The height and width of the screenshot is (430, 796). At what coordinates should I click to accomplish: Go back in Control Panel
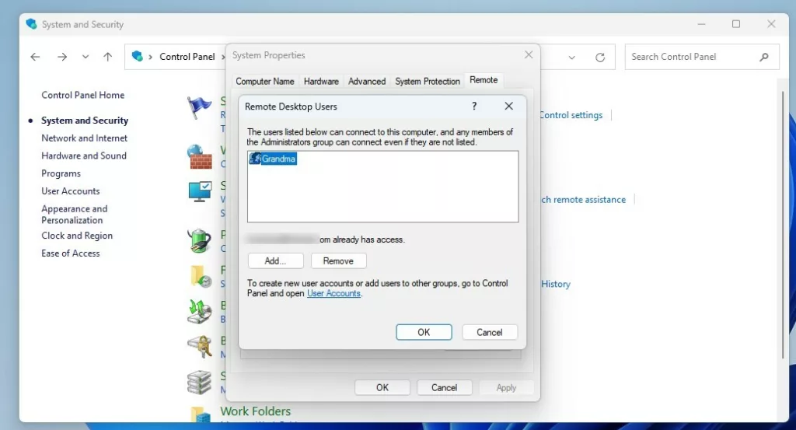(x=35, y=57)
